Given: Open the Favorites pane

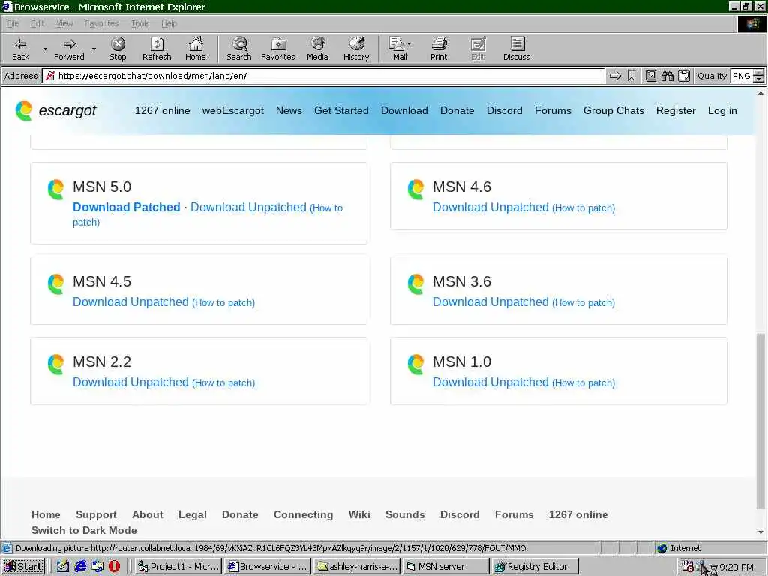Looking at the screenshot, I should [x=277, y=49].
